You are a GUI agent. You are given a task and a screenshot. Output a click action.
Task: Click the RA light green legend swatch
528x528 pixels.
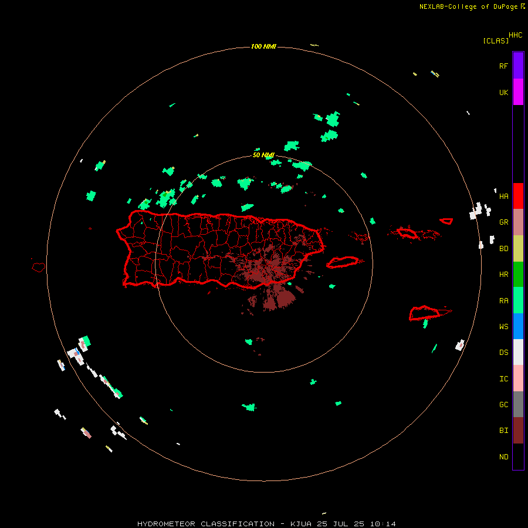(518, 300)
